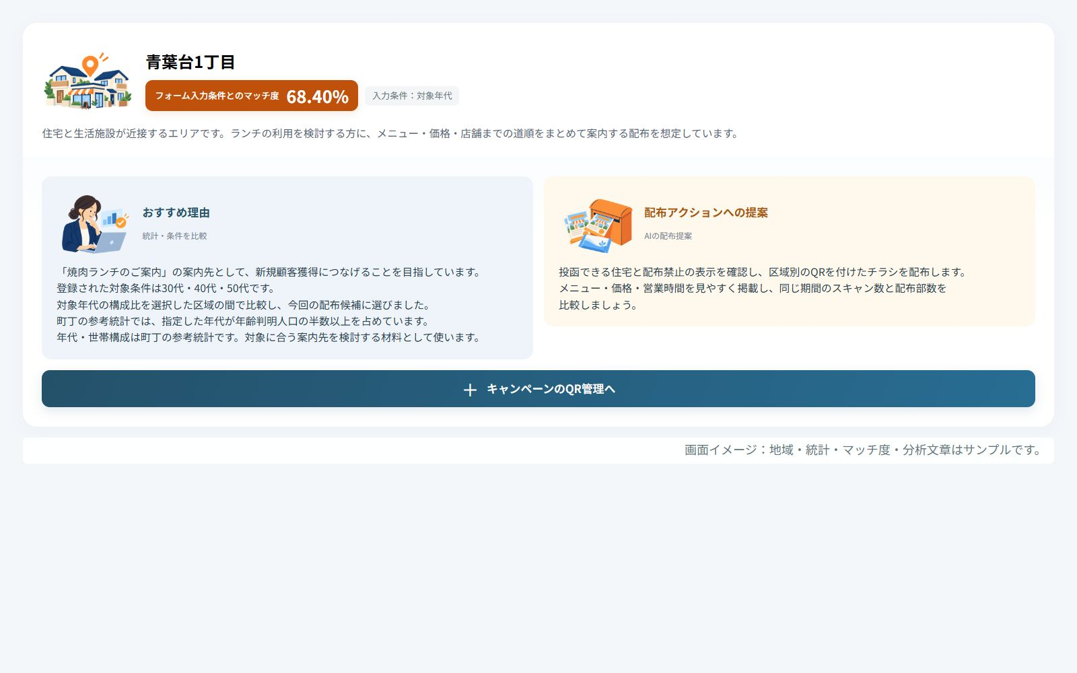
Task: Click the 入力条件：対象年代 tag
Action: point(412,96)
